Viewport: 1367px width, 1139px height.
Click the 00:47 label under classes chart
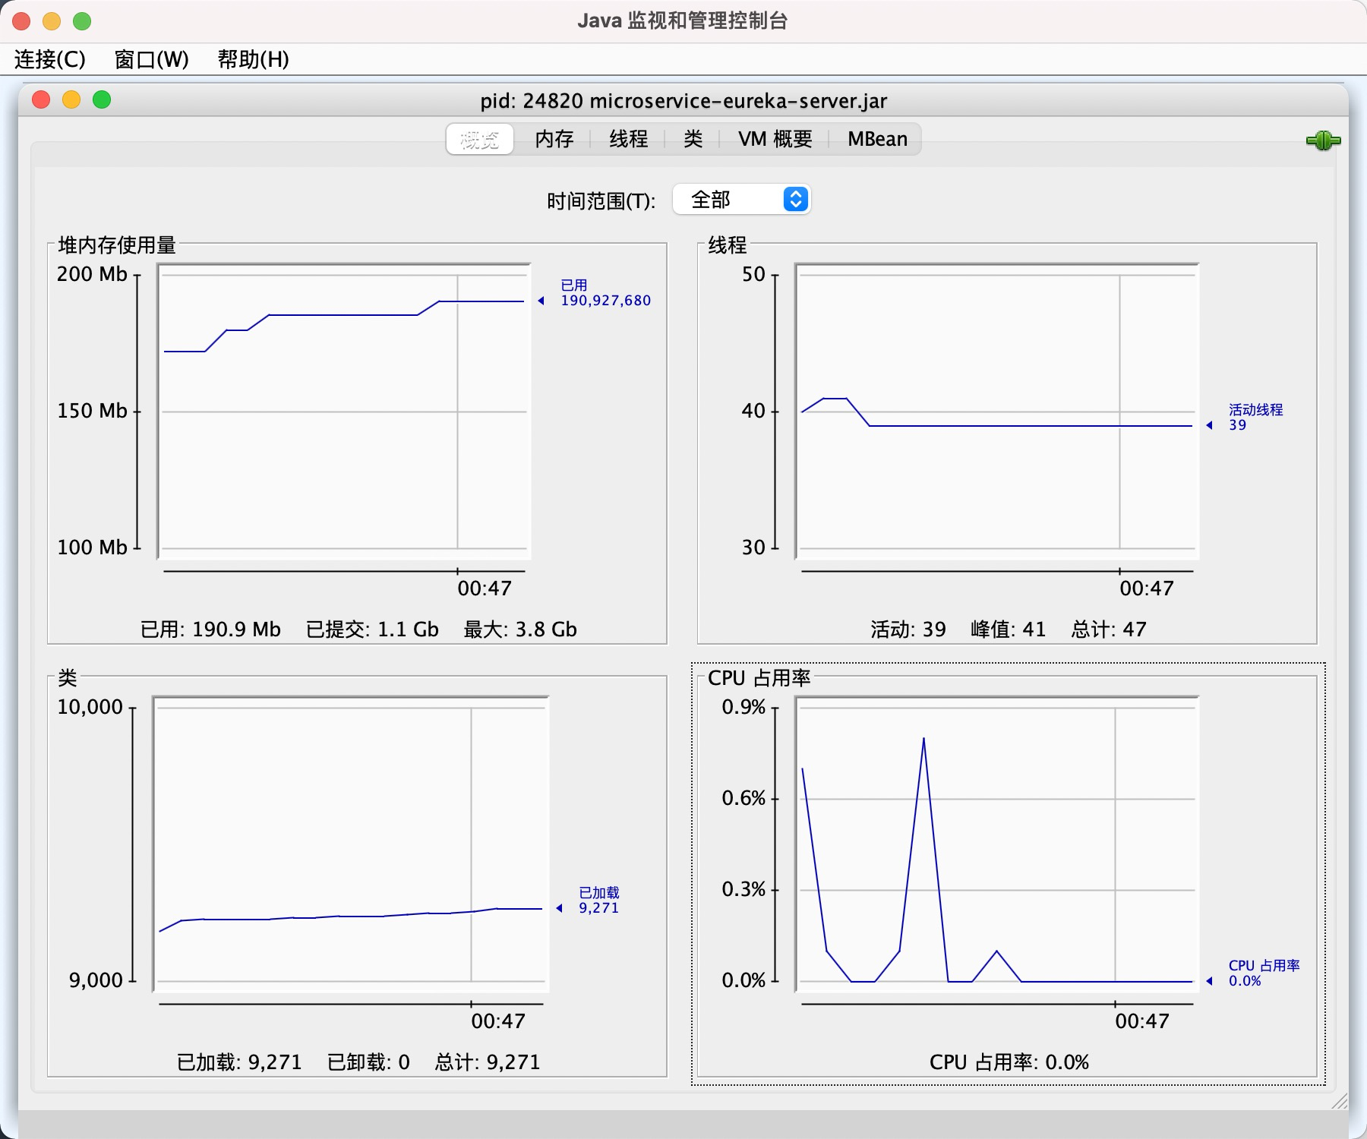coord(498,1021)
